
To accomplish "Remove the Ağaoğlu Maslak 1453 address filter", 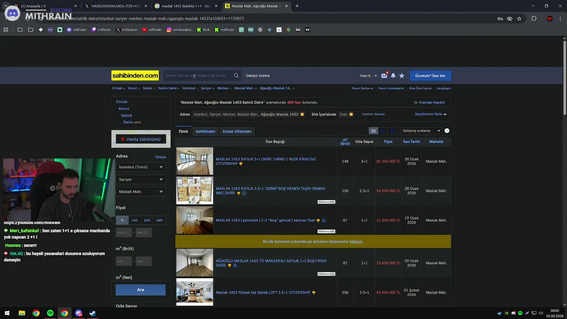I will point(302,114).
